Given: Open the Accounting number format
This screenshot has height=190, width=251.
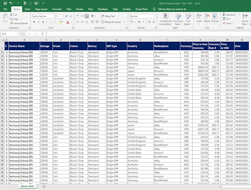Looking at the screenshot, I should coord(131,22).
